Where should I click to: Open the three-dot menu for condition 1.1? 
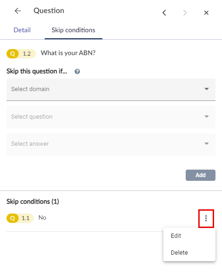click(x=206, y=219)
